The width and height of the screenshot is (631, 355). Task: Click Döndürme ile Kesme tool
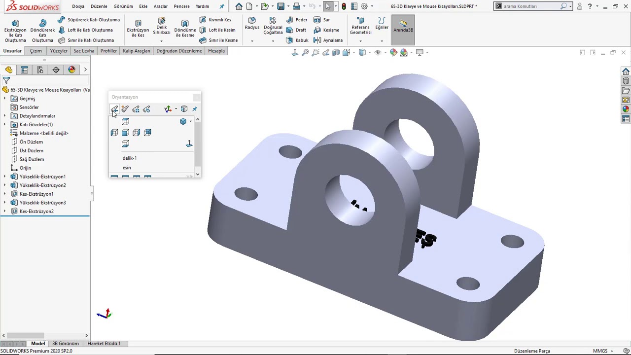(185, 28)
